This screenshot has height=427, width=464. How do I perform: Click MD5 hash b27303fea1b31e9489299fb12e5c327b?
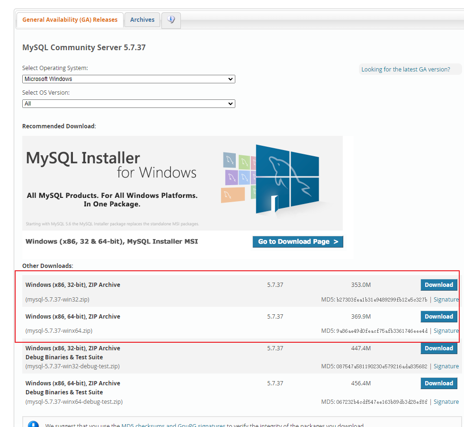[382, 300]
